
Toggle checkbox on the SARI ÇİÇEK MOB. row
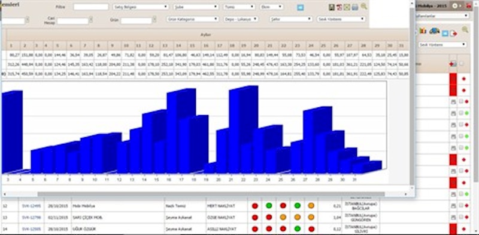coord(461,217)
